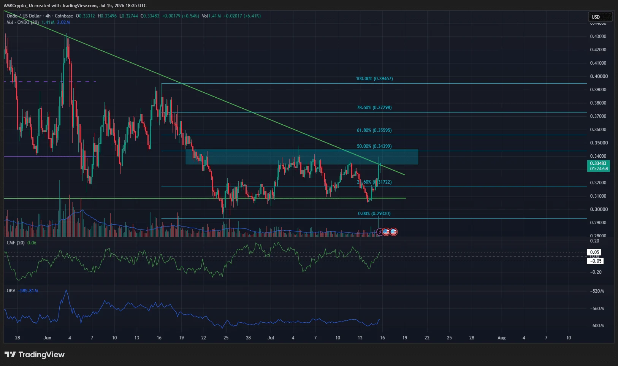The width and height of the screenshot is (618, 366).
Task: Click date 16 left of 19 before Jul
Action: coord(159,338)
